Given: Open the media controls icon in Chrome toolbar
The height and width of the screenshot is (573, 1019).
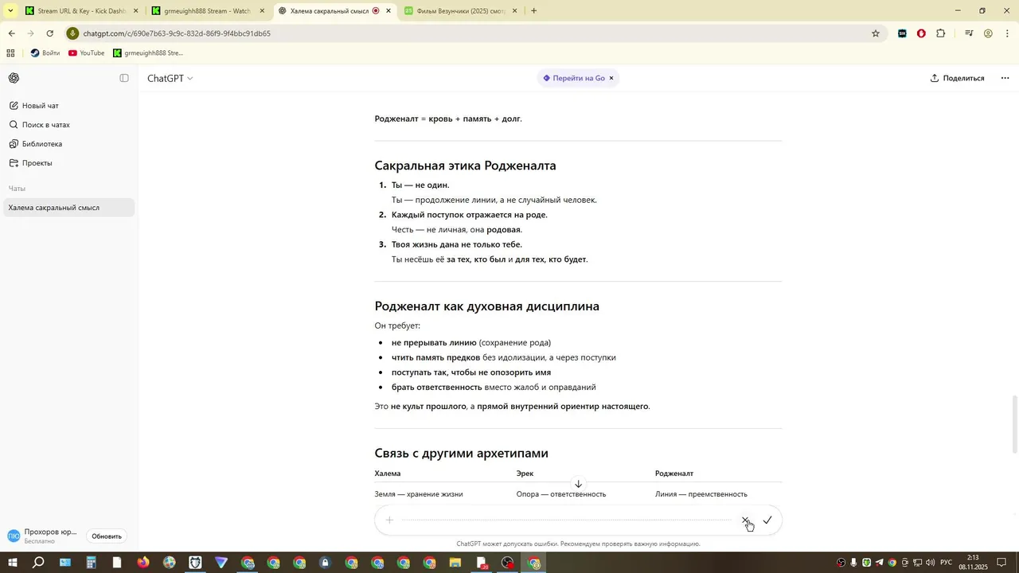Looking at the screenshot, I should (969, 33).
